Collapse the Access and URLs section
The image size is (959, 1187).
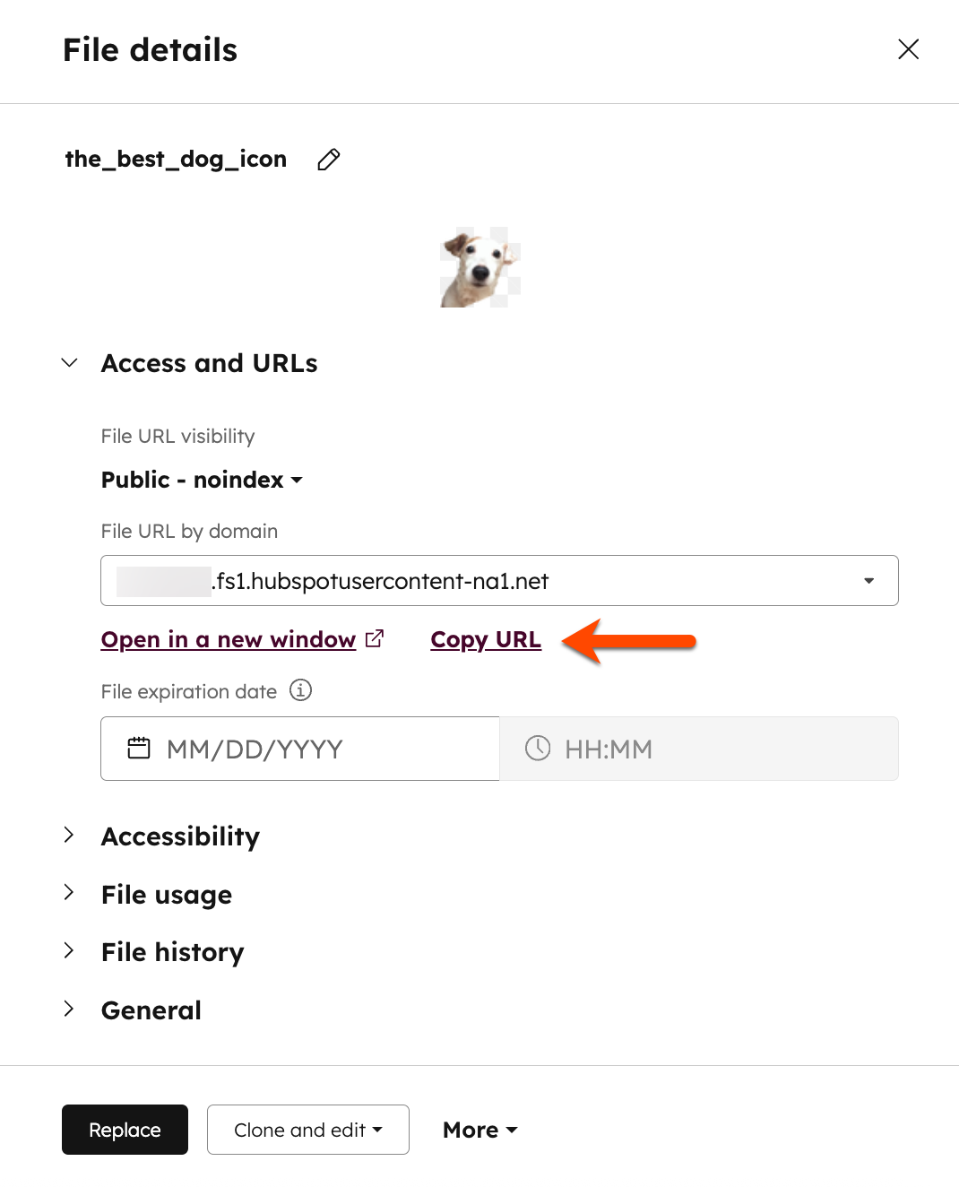(69, 362)
